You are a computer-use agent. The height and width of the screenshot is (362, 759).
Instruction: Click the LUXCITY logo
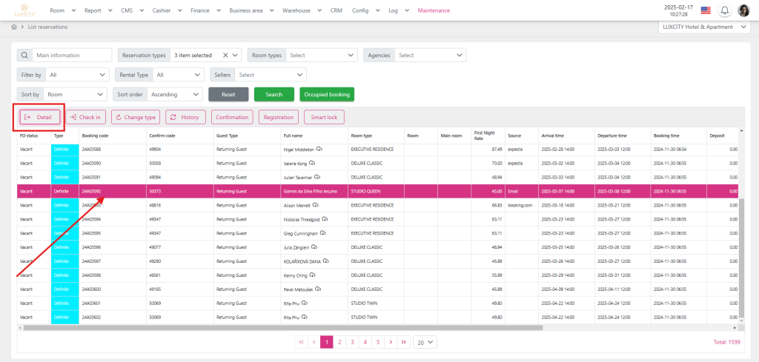(24, 10)
